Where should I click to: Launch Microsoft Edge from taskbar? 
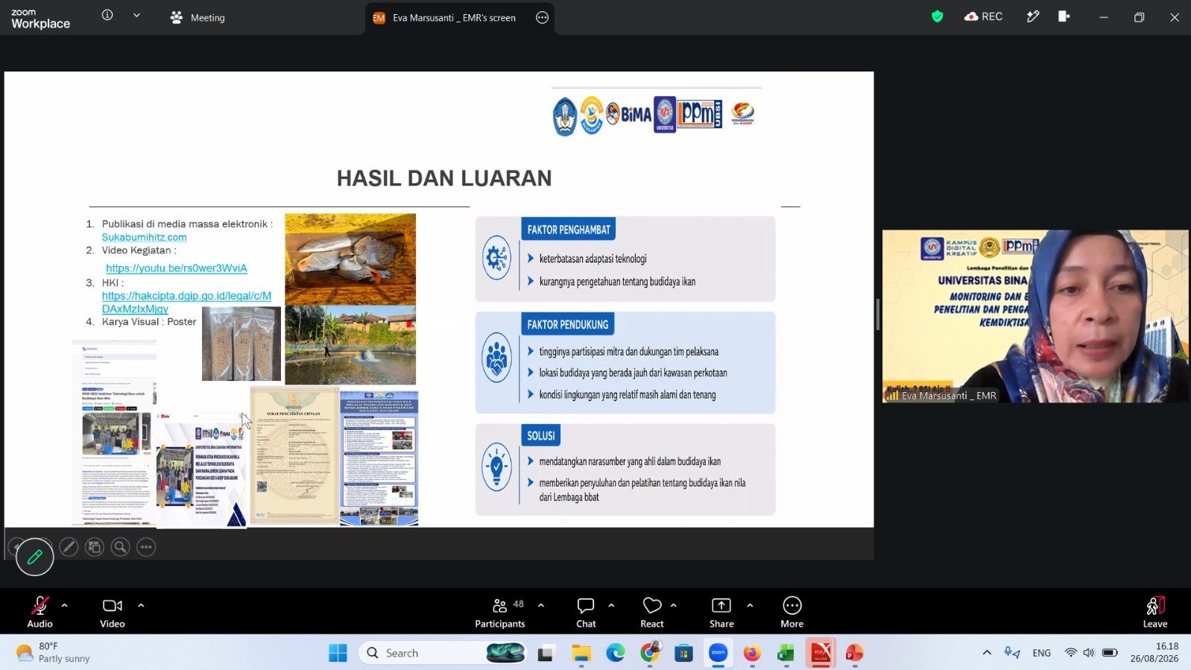coord(616,654)
